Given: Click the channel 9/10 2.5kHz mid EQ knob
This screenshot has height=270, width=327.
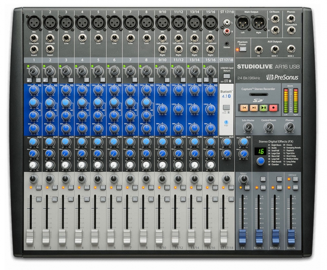Looking at the screenshot, I should click(x=162, y=109).
